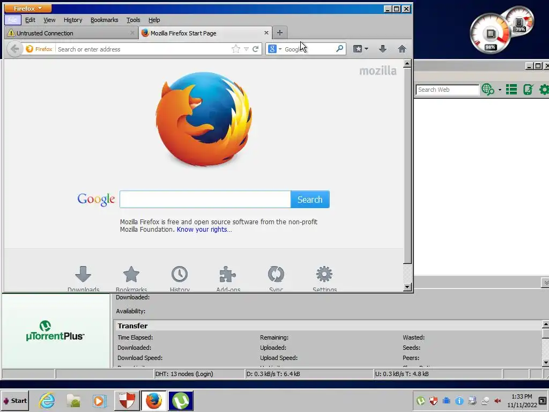This screenshot has height=412, width=549.
Task: Click the uTorrent list view icon
Action: [x=511, y=90]
